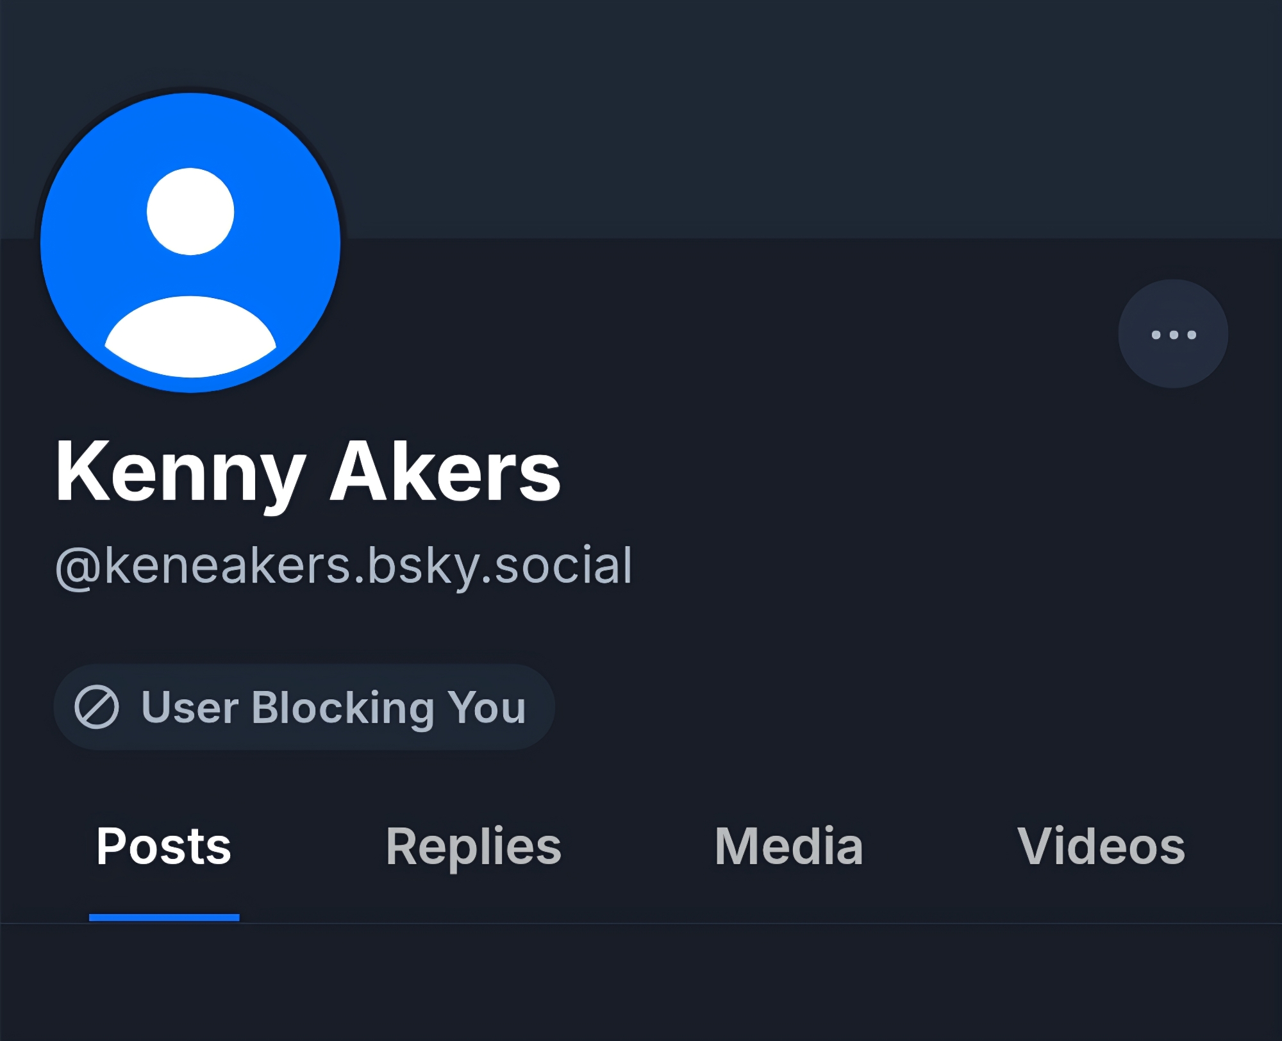
Task: Click the empty feed area below tabs
Action: pyautogui.click(x=641, y=981)
